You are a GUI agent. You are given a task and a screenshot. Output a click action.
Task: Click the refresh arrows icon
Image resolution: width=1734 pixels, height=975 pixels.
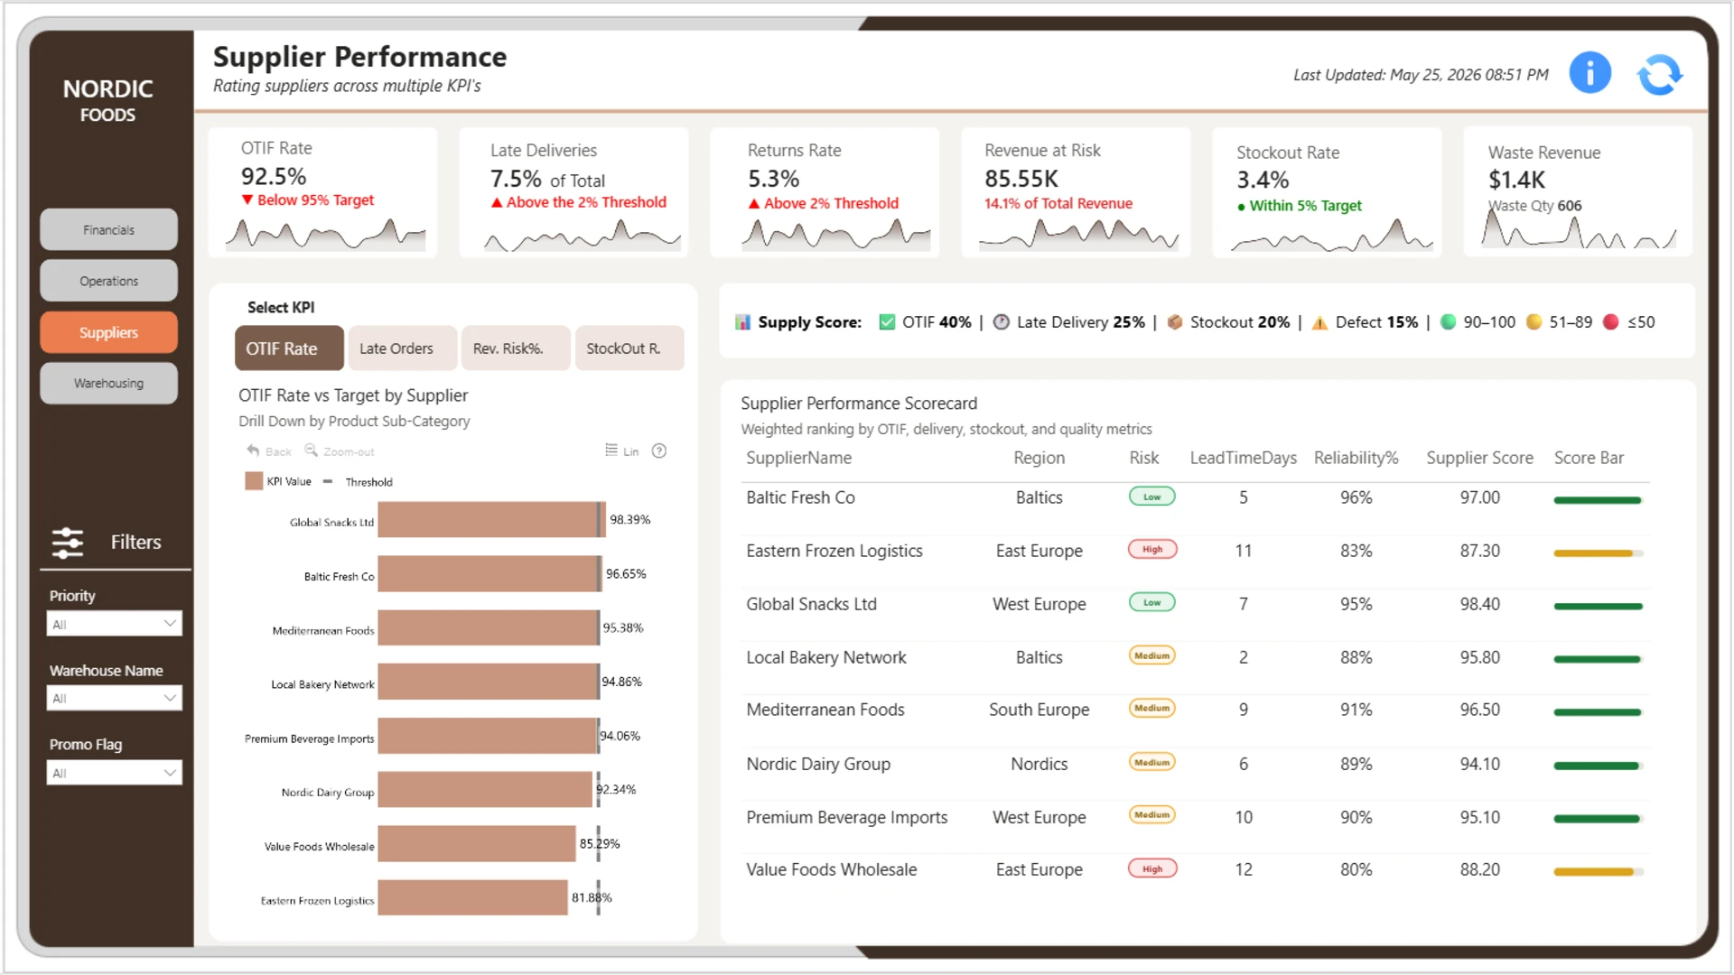(x=1660, y=74)
